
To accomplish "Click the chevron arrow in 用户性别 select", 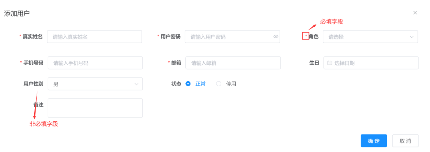I will (136, 84).
